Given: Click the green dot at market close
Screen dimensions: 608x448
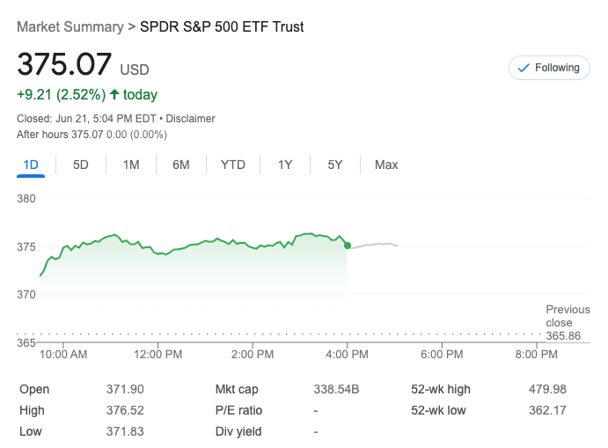Looking at the screenshot, I should pyautogui.click(x=348, y=246).
